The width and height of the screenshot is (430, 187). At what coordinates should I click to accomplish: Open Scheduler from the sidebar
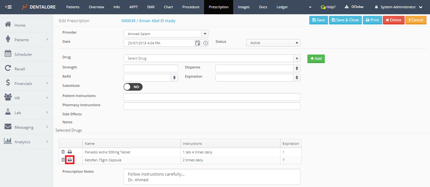point(23,54)
